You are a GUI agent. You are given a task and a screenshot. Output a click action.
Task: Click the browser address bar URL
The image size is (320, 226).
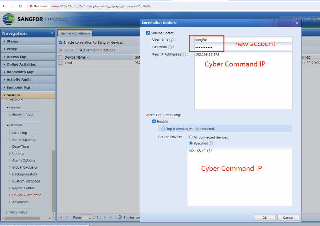(x=102, y=6)
